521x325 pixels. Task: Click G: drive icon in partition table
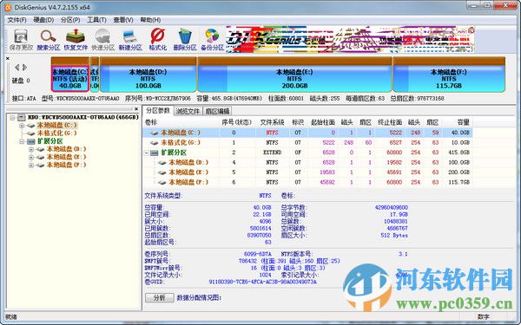point(154,143)
